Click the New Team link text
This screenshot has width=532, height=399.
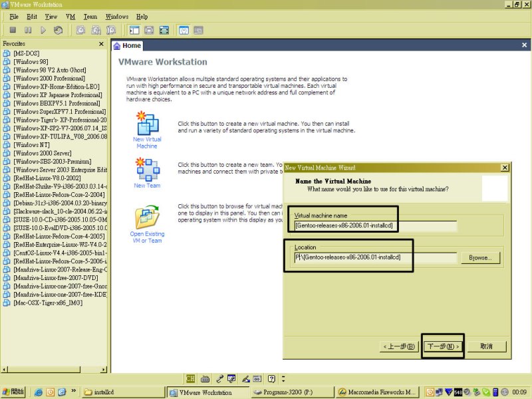(147, 186)
